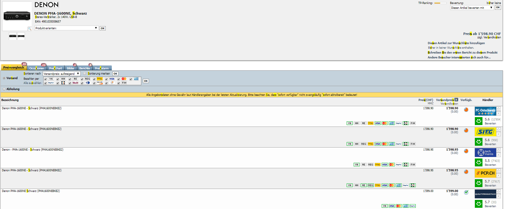Toggle the REG payment filter checkbox
Screen dimensions: 505x209
pos(82,79)
